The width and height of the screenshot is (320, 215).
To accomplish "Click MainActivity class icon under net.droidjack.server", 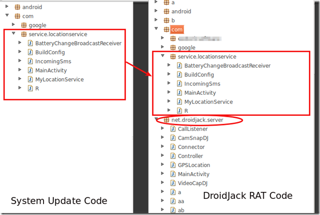I will click(173, 174).
